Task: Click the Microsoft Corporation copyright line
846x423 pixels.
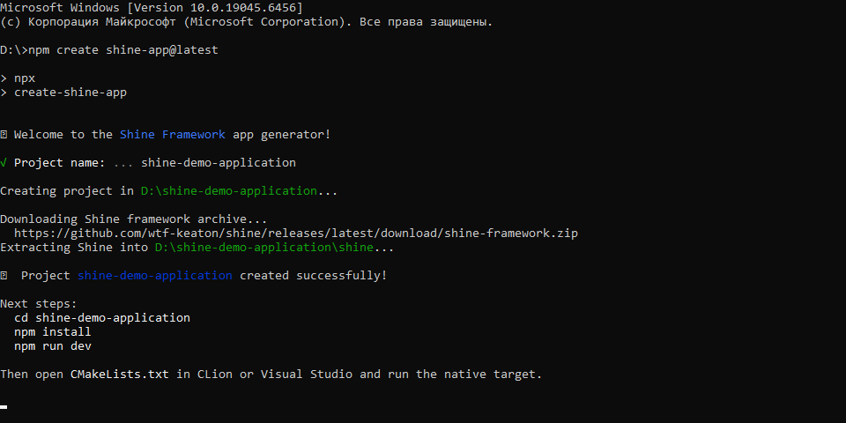Action: click(x=247, y=22)
